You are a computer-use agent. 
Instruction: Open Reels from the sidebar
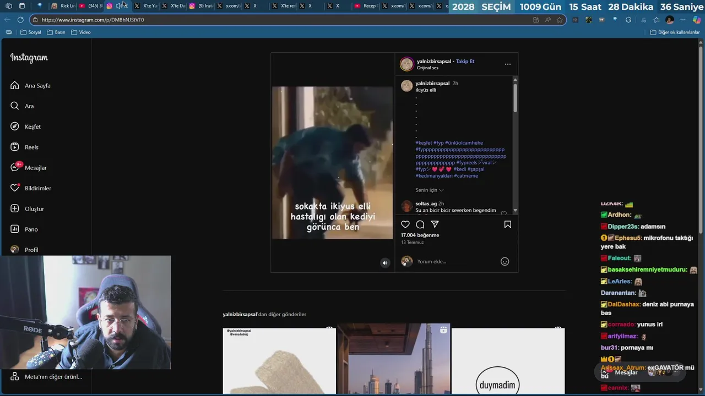click(24, 147)
